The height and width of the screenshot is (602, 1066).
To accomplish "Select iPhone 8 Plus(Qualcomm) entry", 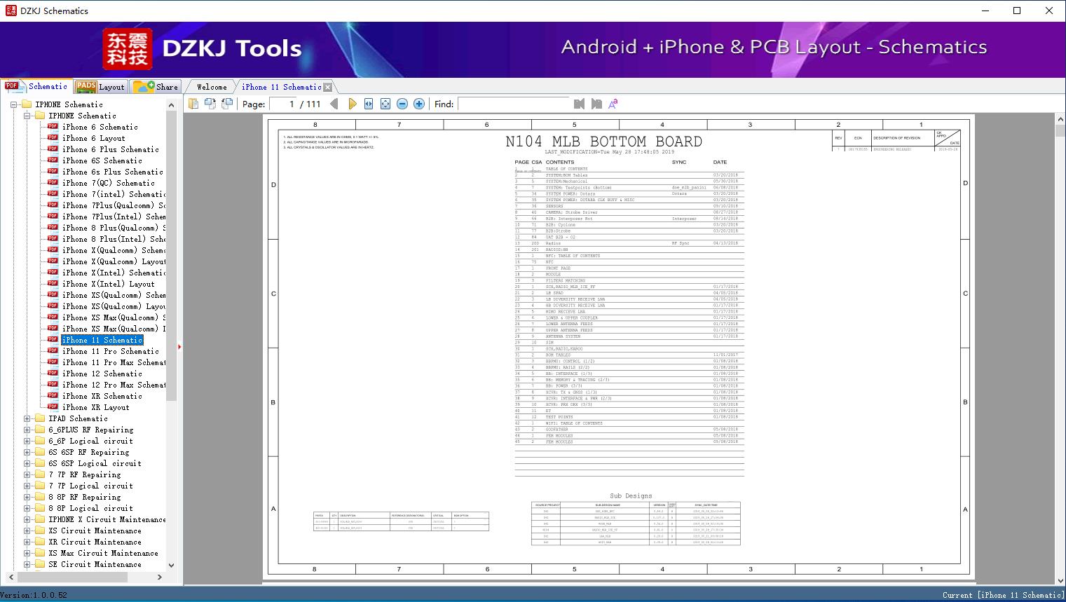I will click(x=114, y=228).
